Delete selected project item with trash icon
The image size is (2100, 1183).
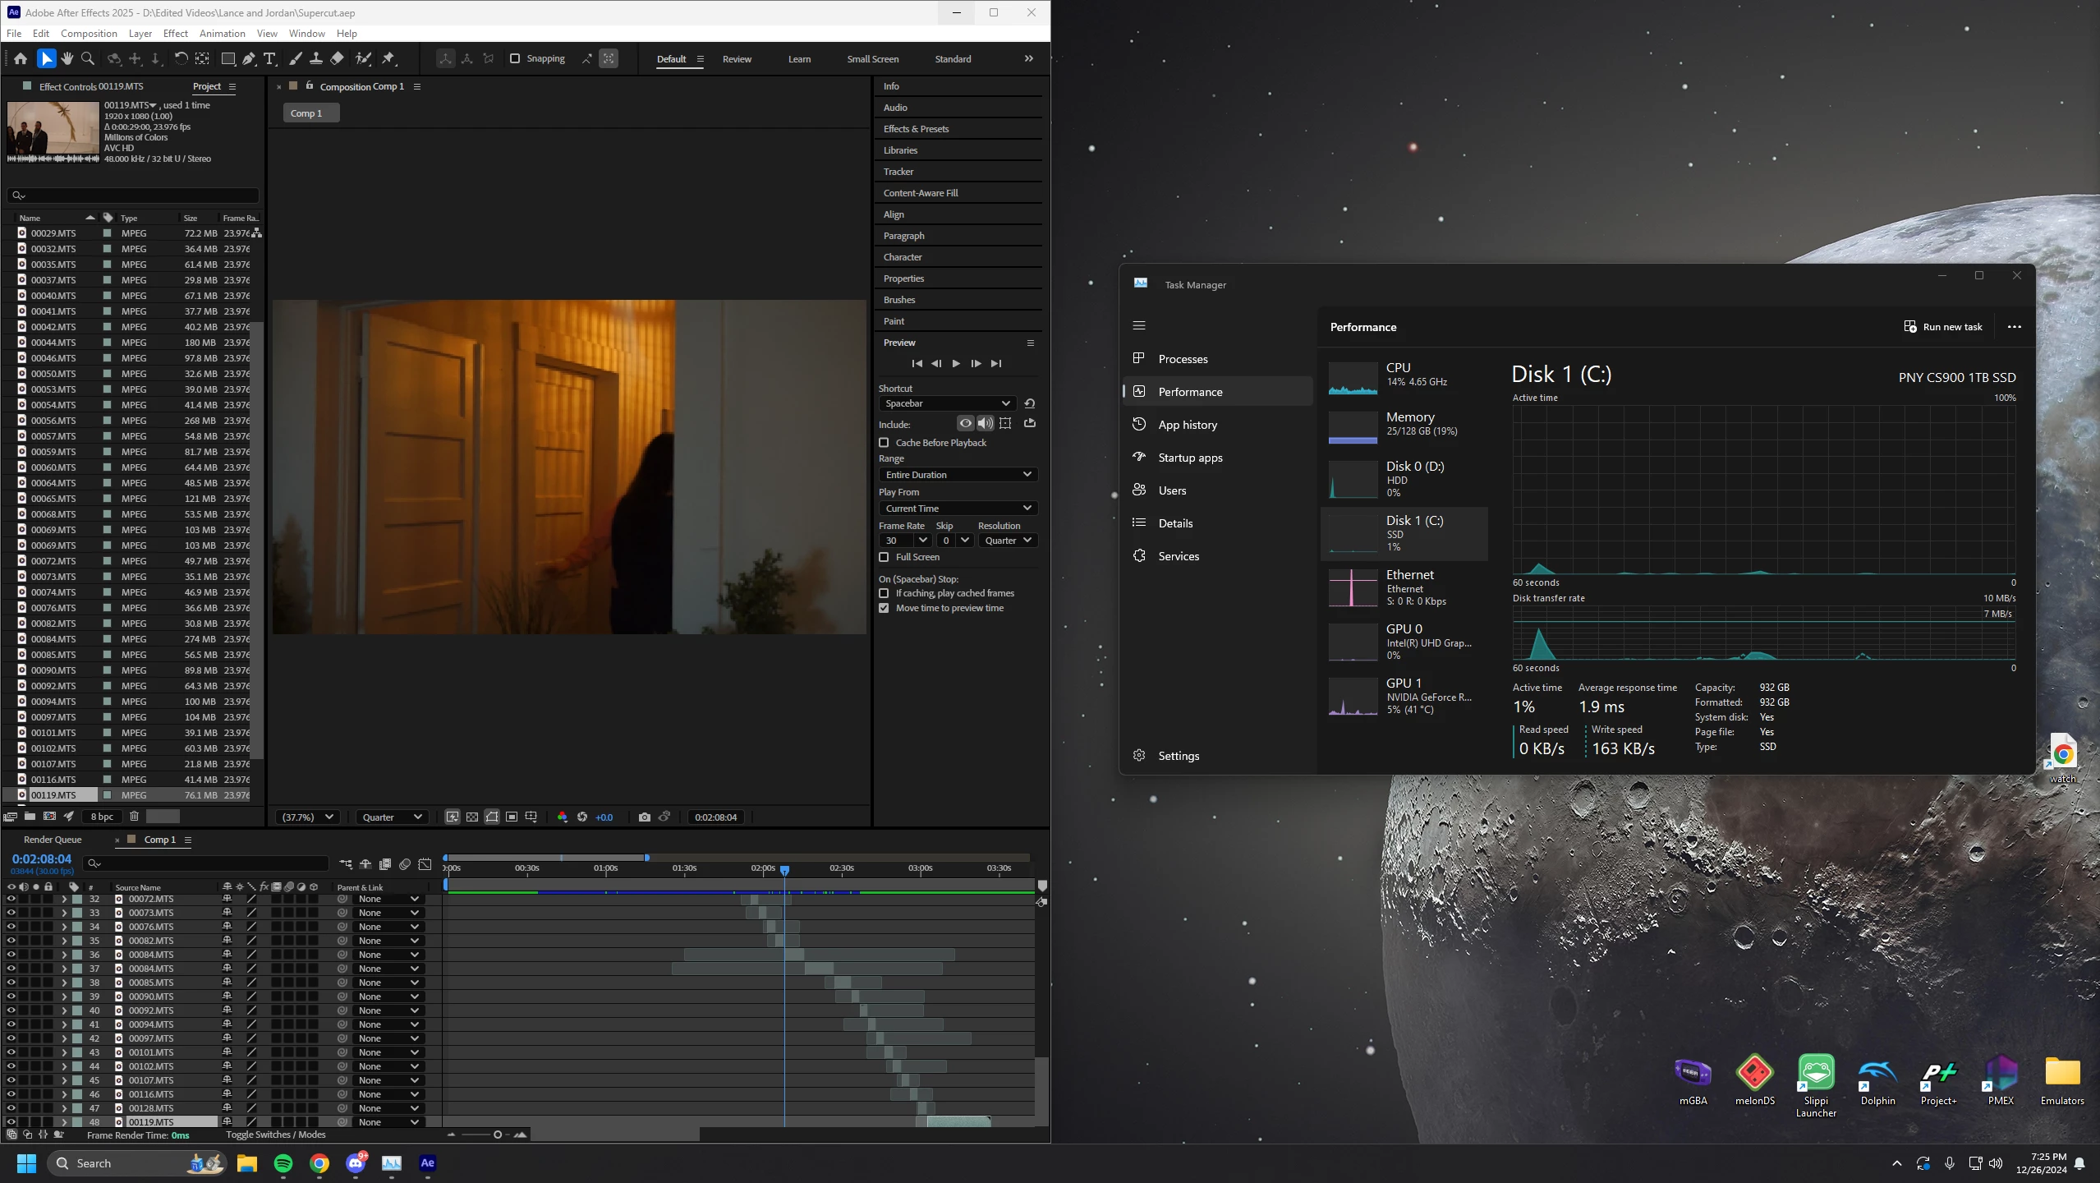pos(135,817)
